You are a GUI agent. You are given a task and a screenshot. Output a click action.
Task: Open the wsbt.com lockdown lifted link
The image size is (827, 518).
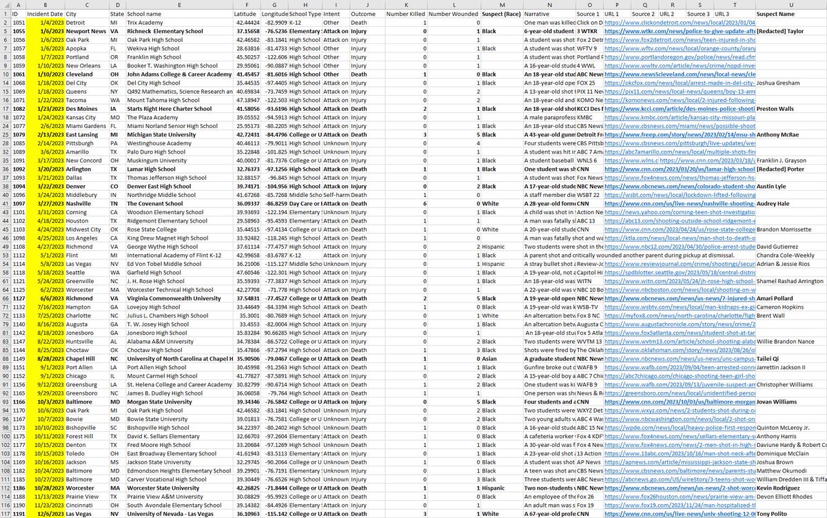tap(679, 195)
